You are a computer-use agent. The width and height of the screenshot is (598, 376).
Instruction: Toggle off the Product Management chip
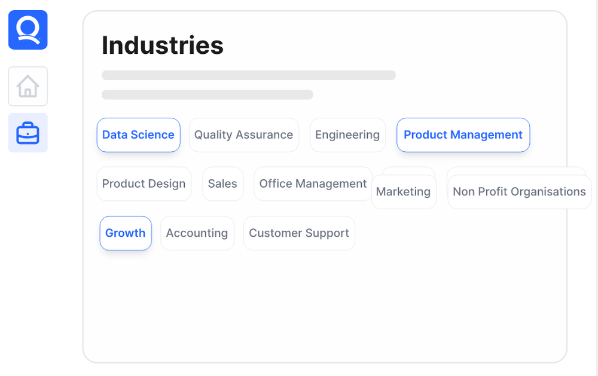click(463, 135)
